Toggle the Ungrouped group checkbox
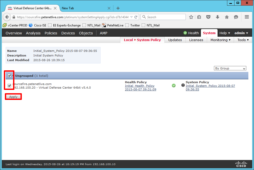Screen dimensions: 254x170 pyautogui.click(x=9, y=76)
